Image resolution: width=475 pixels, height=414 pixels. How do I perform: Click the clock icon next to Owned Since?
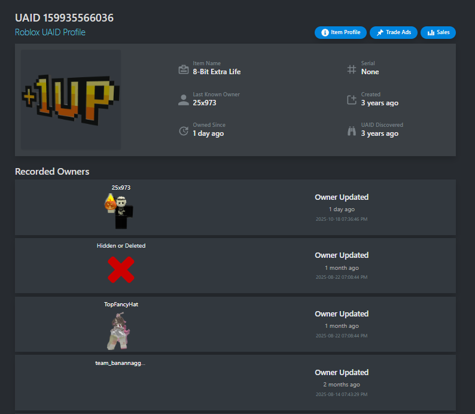click(x=183, y=131)
